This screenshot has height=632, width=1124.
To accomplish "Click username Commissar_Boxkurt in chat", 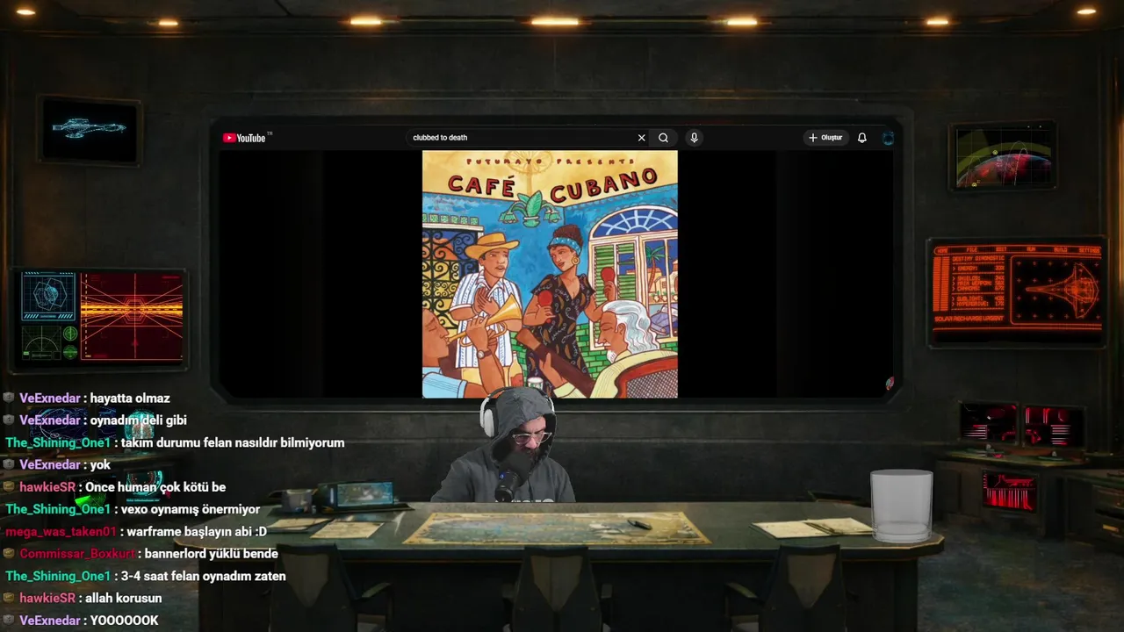I will tap(76, 554).
